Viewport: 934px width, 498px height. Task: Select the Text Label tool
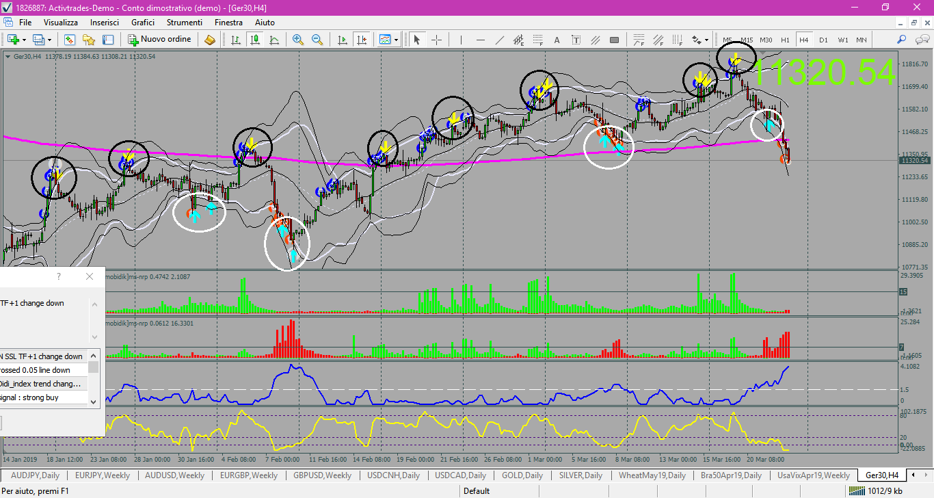coord(576,40)
